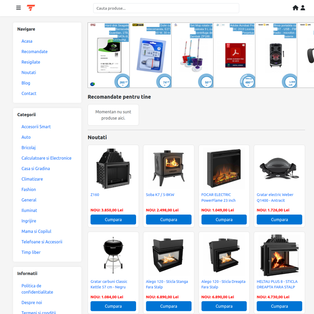Go to the home icon in the header
This screenshot has width=314, height=314.
tap(296, 8)
